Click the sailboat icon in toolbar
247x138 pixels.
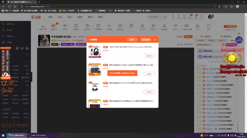[164, 26]
